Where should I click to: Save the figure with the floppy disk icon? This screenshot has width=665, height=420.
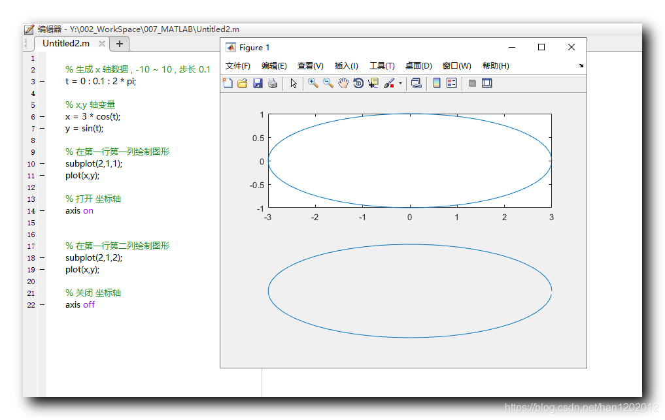258,83
